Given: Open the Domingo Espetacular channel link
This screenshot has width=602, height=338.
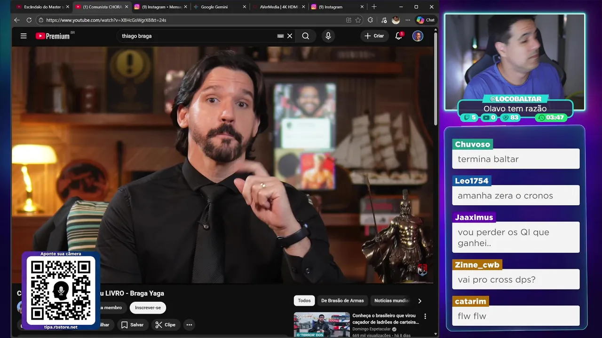Looking at the screenshot, I should (x=373, y=329).
